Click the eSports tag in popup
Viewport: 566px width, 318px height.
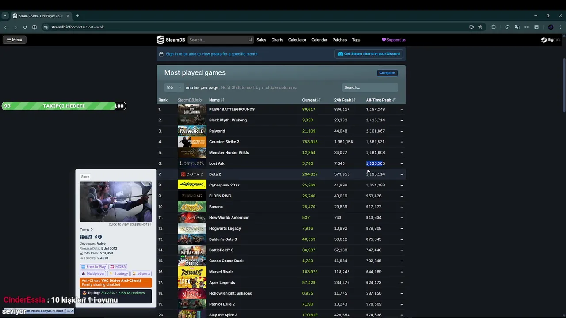pos(141,273)
